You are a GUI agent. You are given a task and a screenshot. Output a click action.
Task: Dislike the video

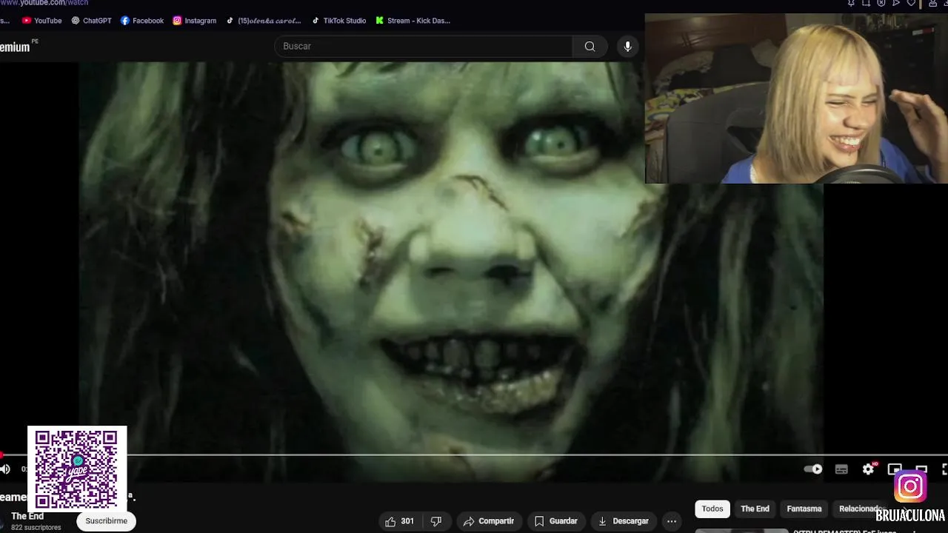(x=436, y=521)
